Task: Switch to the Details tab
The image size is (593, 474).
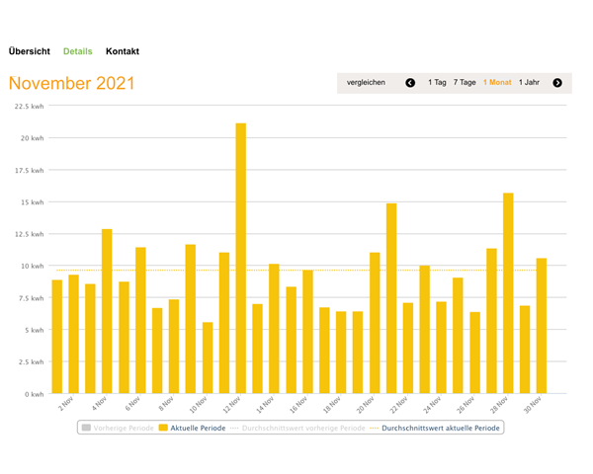Action: point(78,50)
